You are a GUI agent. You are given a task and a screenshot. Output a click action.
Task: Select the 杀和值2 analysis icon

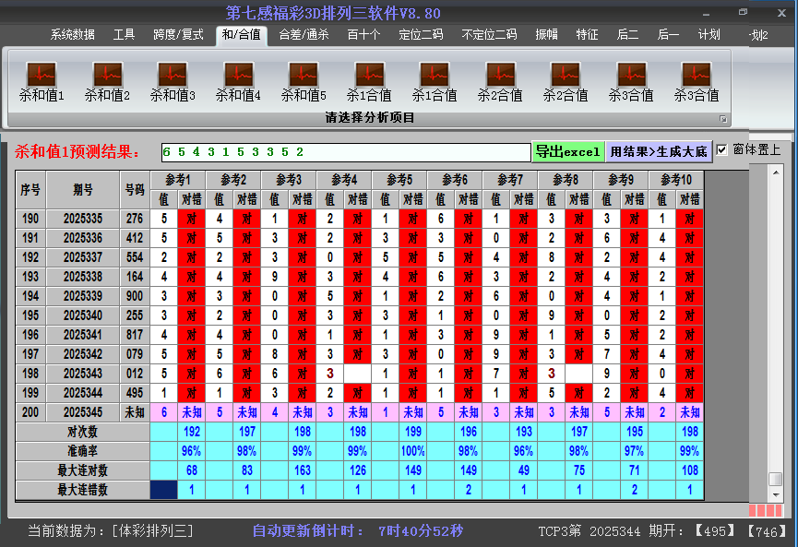click(107, 75)
